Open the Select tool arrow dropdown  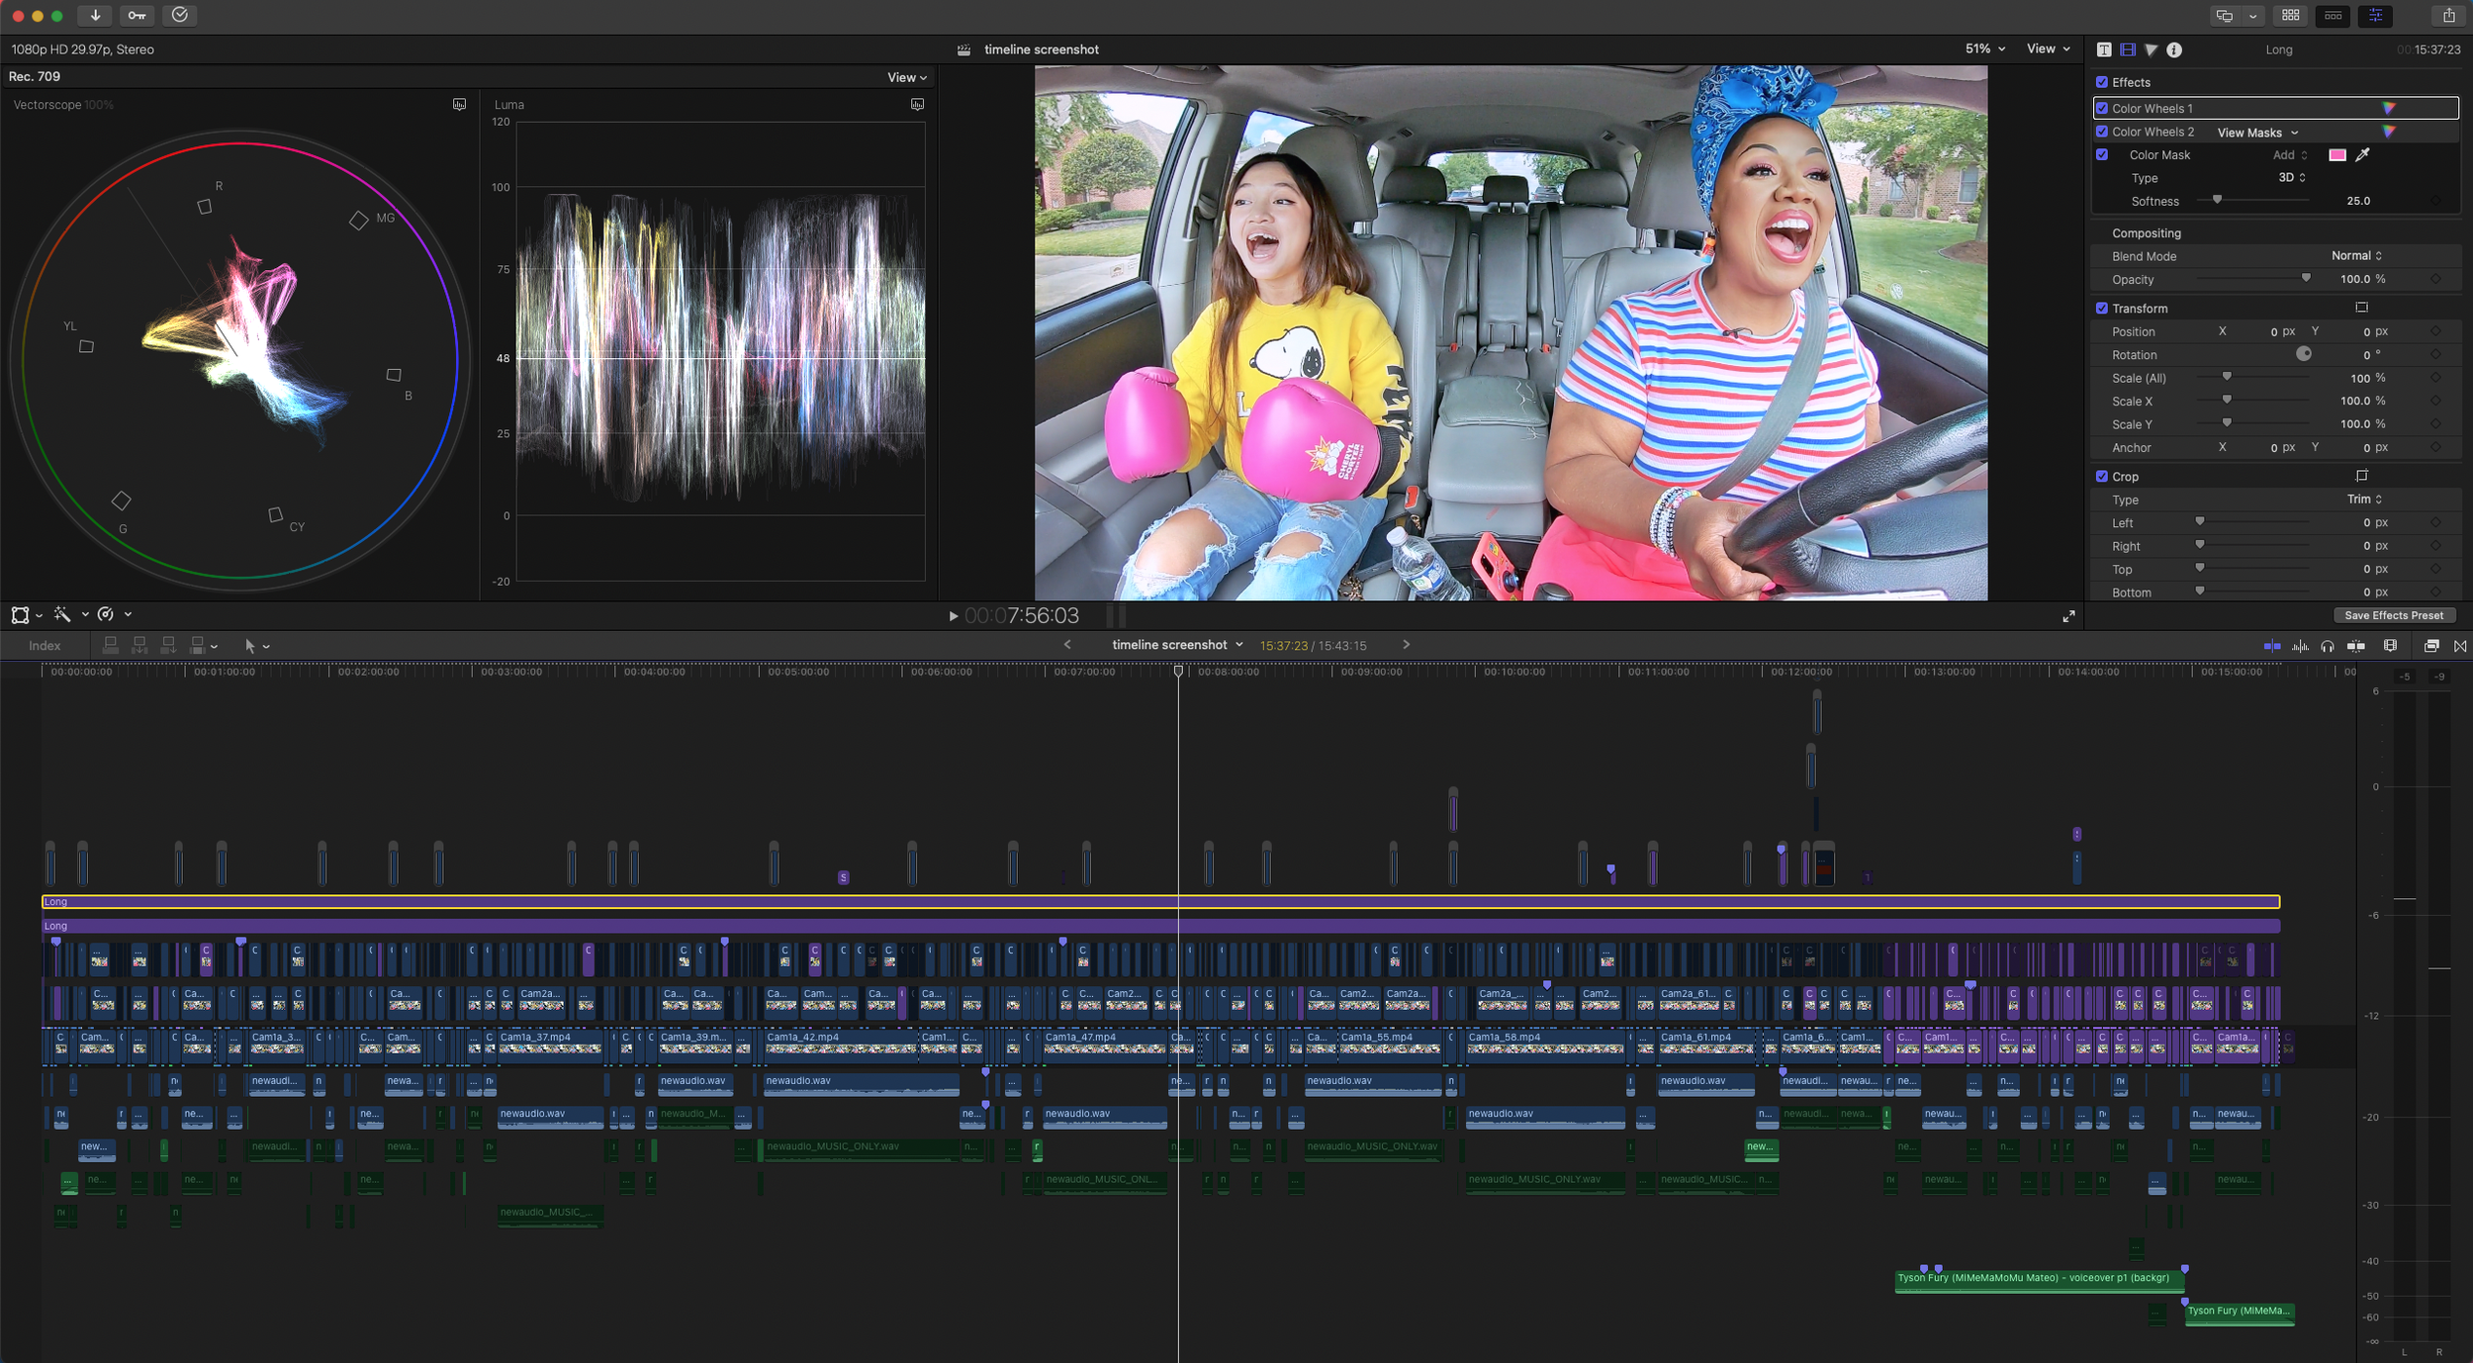pos(256,646)
